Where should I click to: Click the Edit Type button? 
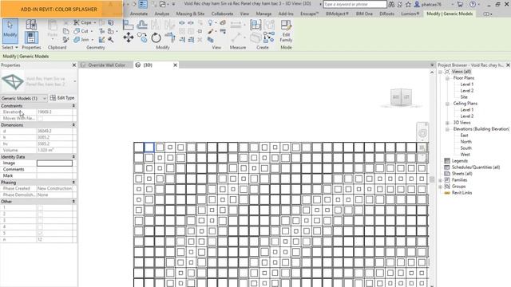(62, 98)
